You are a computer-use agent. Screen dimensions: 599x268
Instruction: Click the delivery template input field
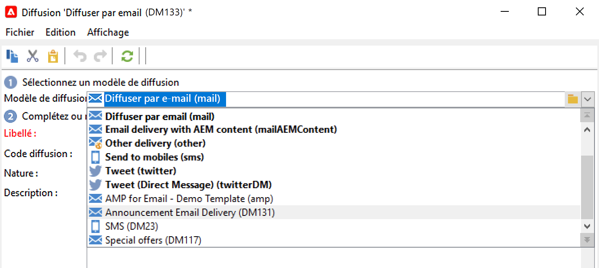(x=326, y=99)
